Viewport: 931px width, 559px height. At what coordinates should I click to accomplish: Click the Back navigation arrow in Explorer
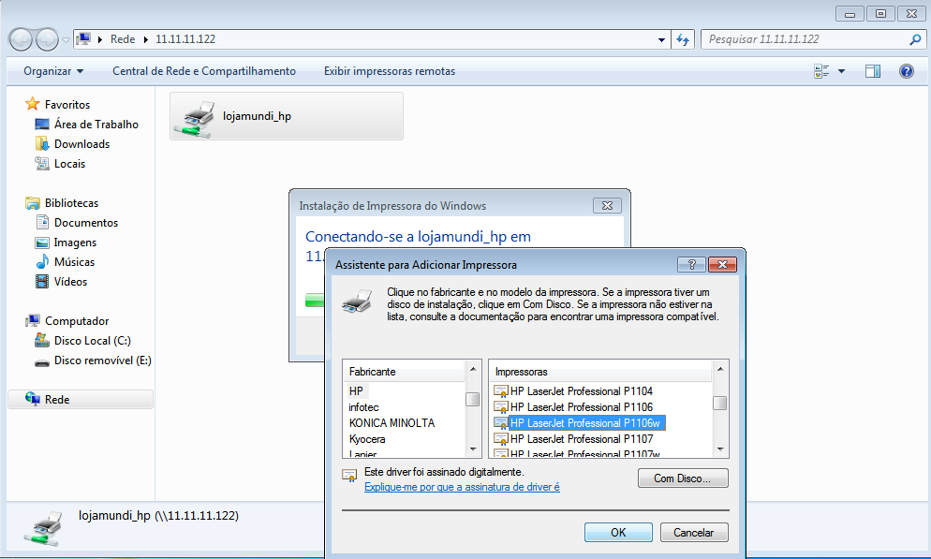click(22, 39)
